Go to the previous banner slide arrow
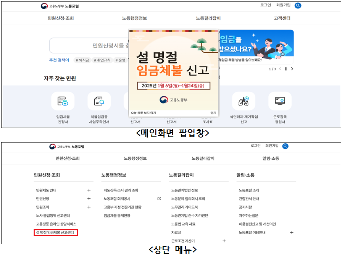The image size is (342, 256). pos(280,69)
